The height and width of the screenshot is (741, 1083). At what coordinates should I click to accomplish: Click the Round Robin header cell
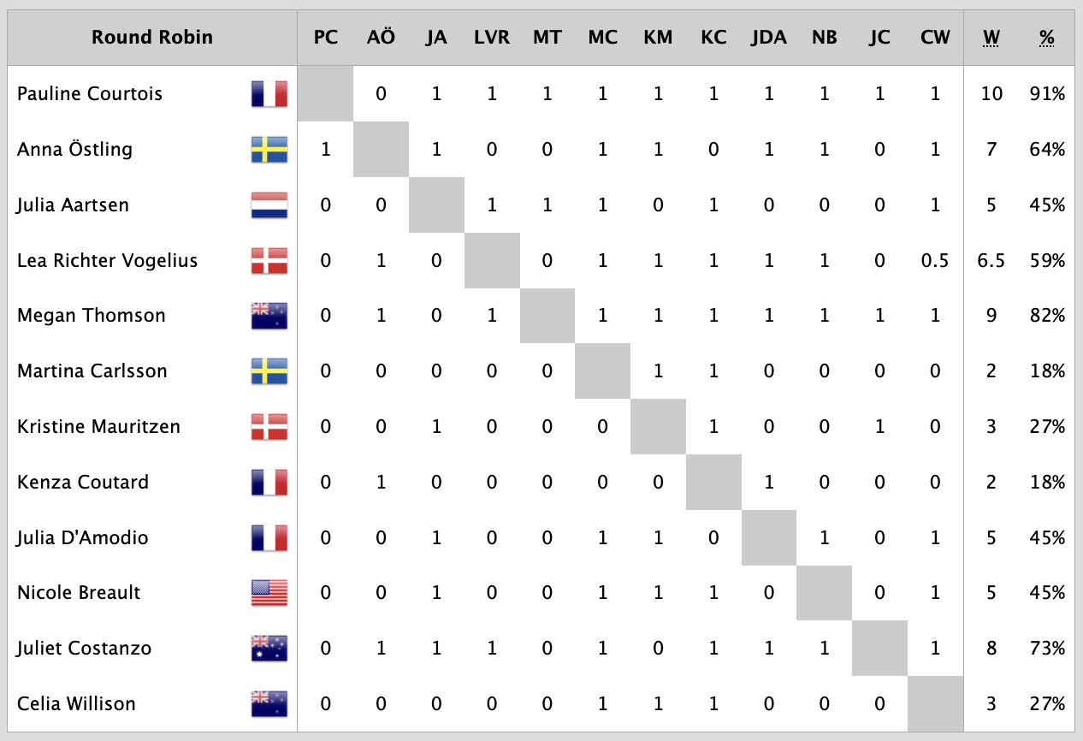[152, 38]
